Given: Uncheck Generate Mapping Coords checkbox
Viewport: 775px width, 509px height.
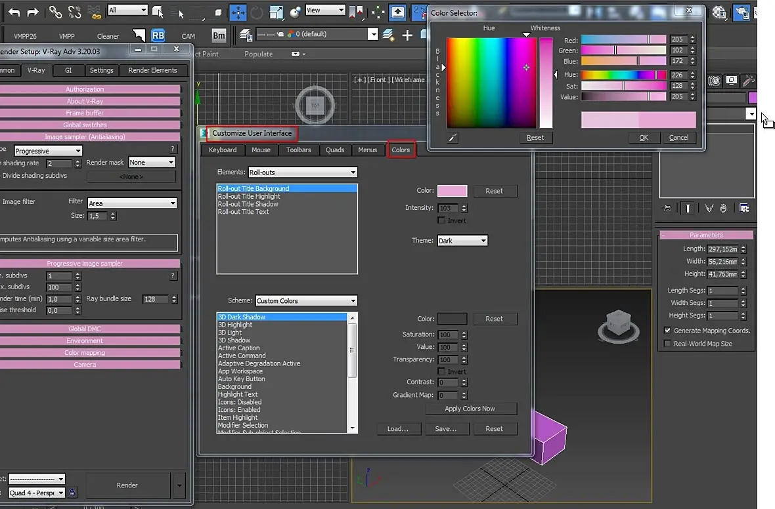Looking at the screenshot, I should (667, 331).
